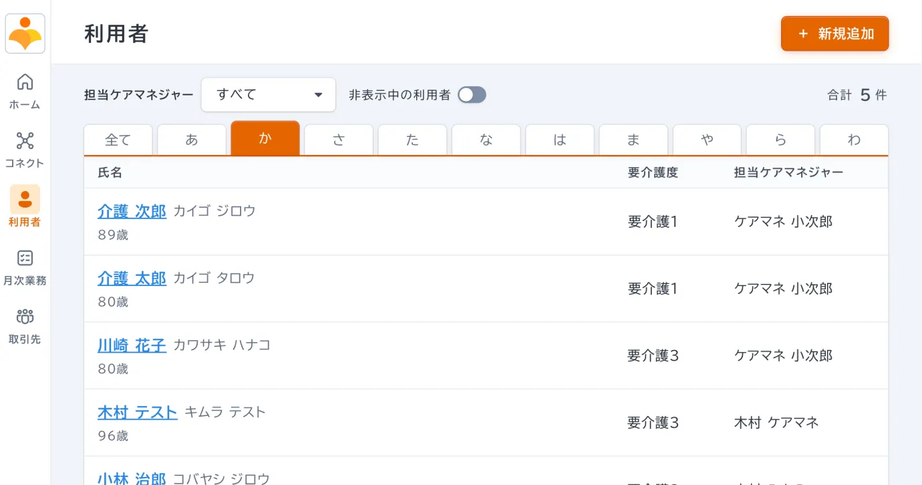Go to Home (ホーム) sidebar icon
The height and width of the screenshot is (485, 922).
pos(25,82)
